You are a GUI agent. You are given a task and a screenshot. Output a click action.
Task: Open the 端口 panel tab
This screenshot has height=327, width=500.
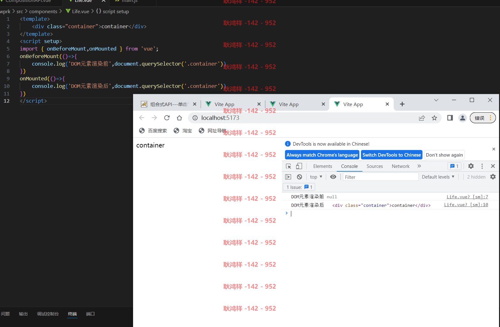pyautogui.click(x=90, y=314)
